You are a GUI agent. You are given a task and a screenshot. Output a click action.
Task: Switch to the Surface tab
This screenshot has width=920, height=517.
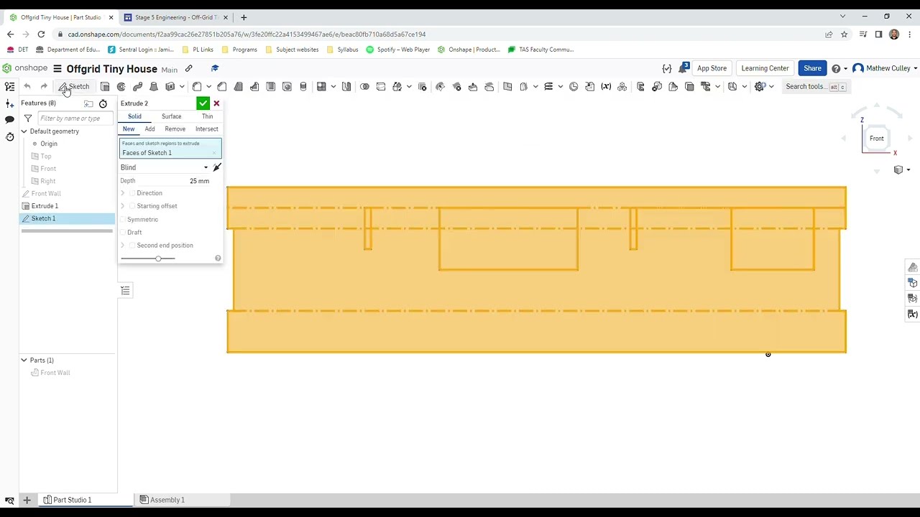click(171, 116)
